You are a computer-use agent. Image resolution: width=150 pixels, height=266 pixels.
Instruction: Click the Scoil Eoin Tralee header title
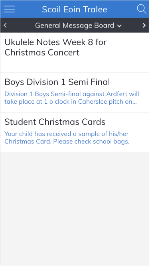tap(75, 9)
